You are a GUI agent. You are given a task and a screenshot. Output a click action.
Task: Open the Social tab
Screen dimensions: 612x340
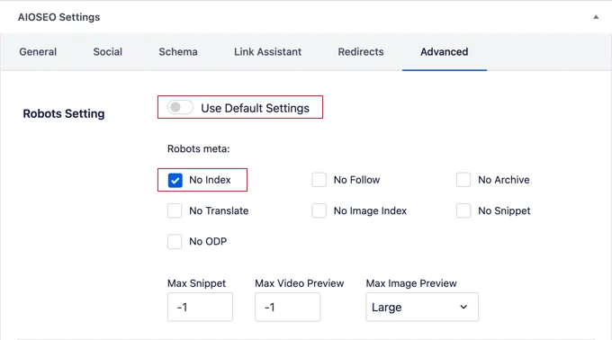108,52
